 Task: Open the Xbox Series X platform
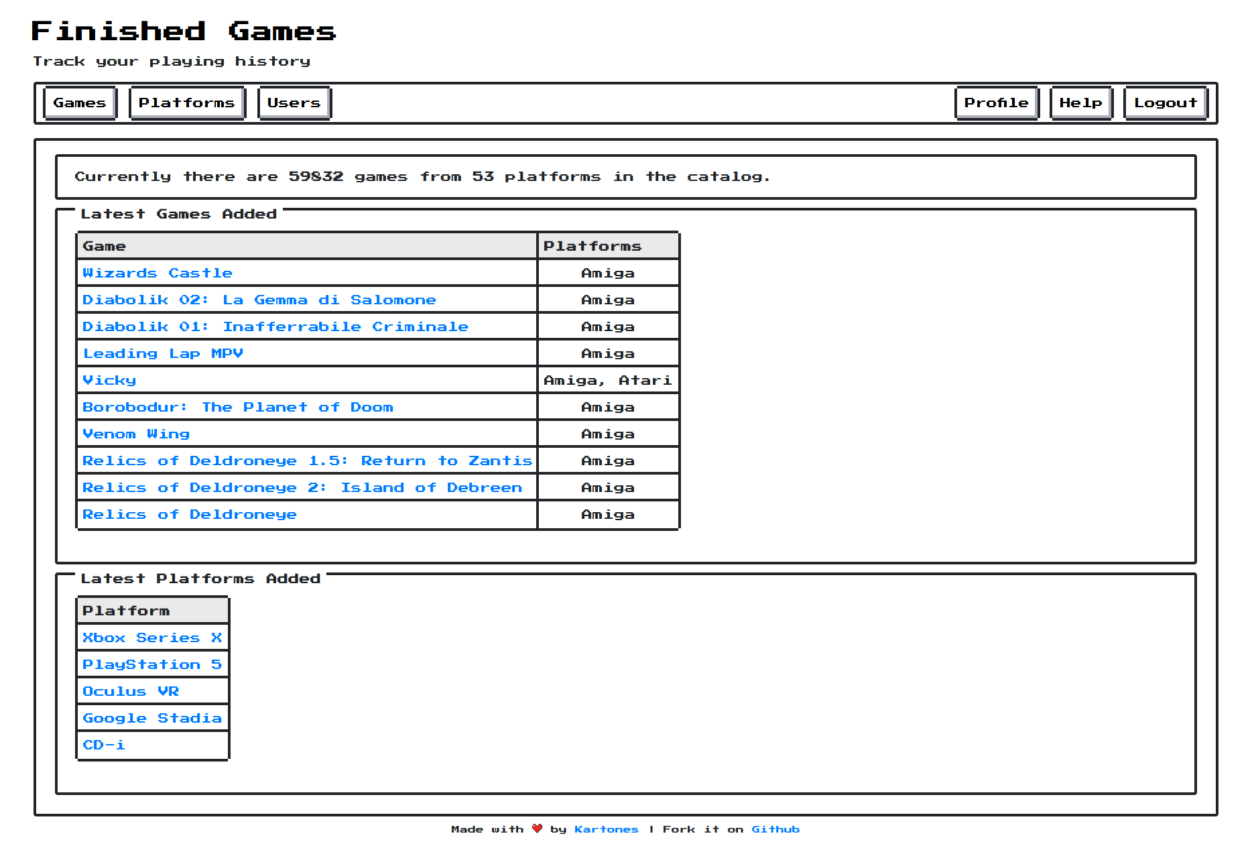[x=152, y=637]
